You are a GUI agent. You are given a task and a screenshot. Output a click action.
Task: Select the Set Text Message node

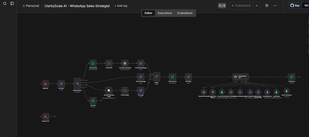[x=141, y=77]
